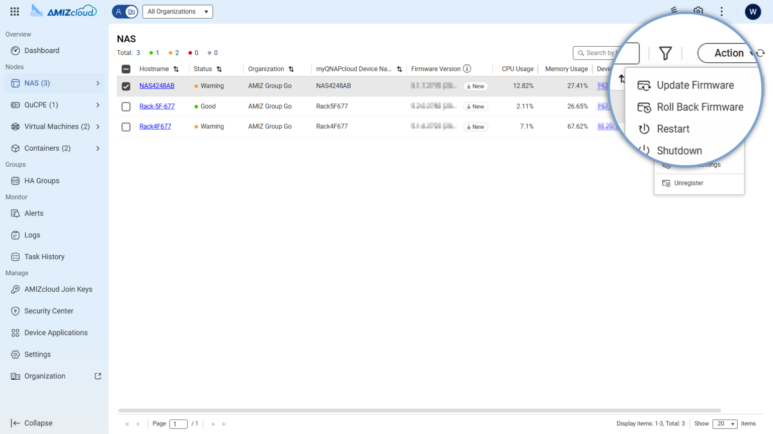773x434 pixels.
Task: Select the Rack-5F-677 row checkbox
Action: (126, 106)
